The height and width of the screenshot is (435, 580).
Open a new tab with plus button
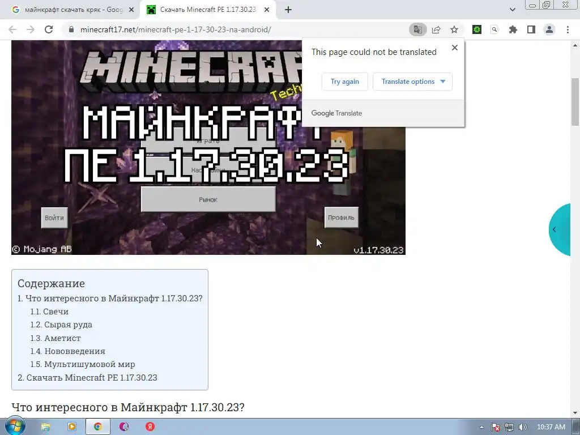(288, 10)
